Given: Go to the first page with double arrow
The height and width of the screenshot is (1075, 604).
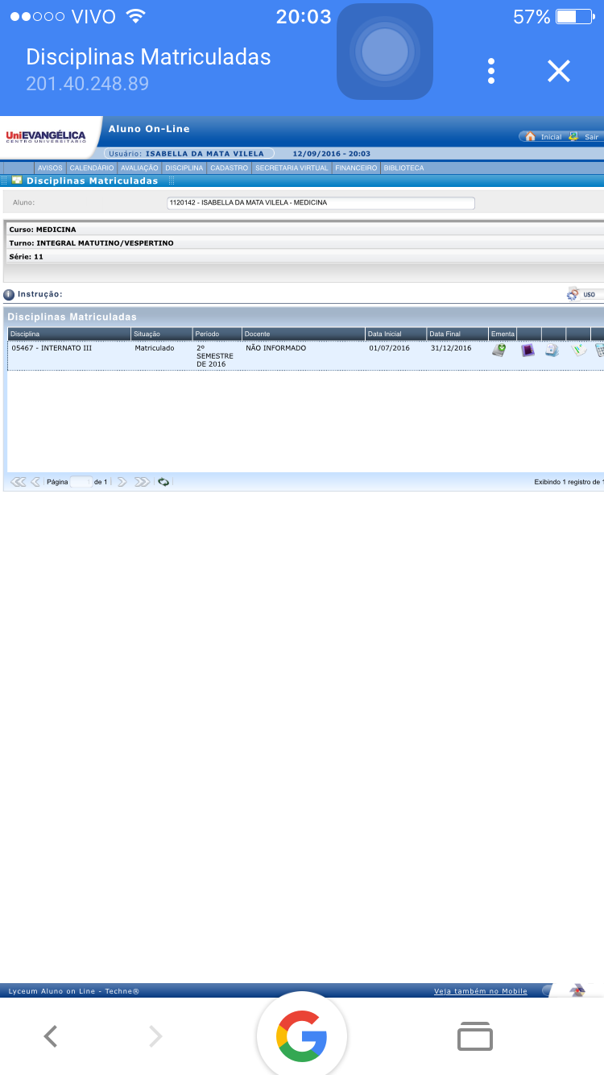Looking at the screenshot, I should tap(18, 482).
